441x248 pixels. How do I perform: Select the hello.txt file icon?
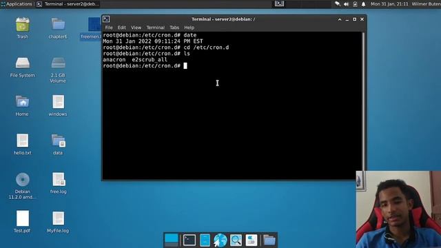click(x=23, y=141)
